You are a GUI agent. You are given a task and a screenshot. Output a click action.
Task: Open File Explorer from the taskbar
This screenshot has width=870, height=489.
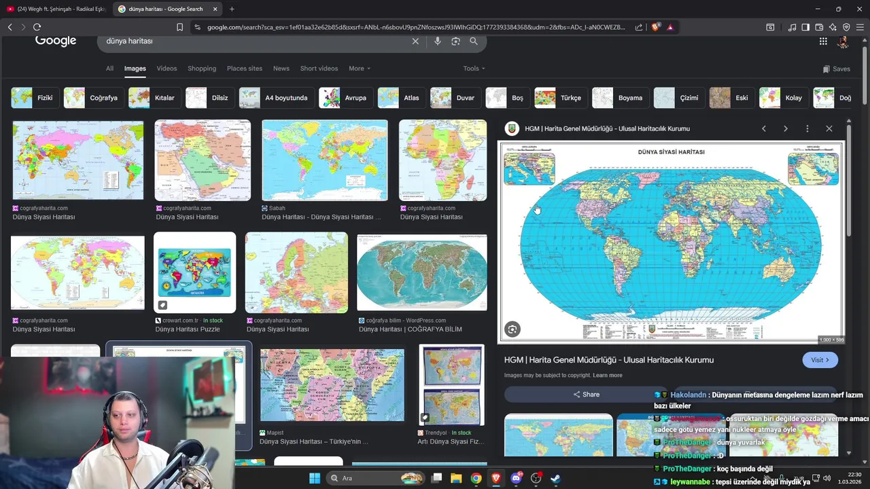pos(456,478)
